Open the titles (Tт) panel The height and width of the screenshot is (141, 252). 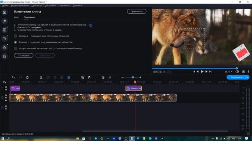click(x=4, y=39)
